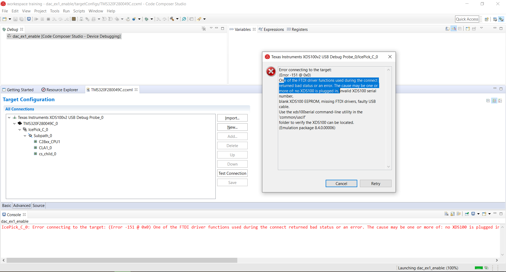Click Display Selected Console icon
Image resolution: width=506 pixels, height=272 pixels.
[x=473, y=214]
